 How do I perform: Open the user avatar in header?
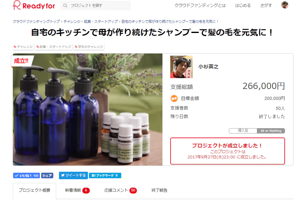tap(285, 5)
